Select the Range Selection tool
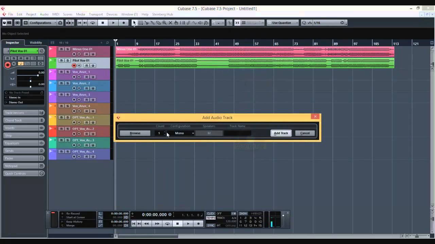Image resolution: width=435 pixels, height=244 pixels. point(140,23)
